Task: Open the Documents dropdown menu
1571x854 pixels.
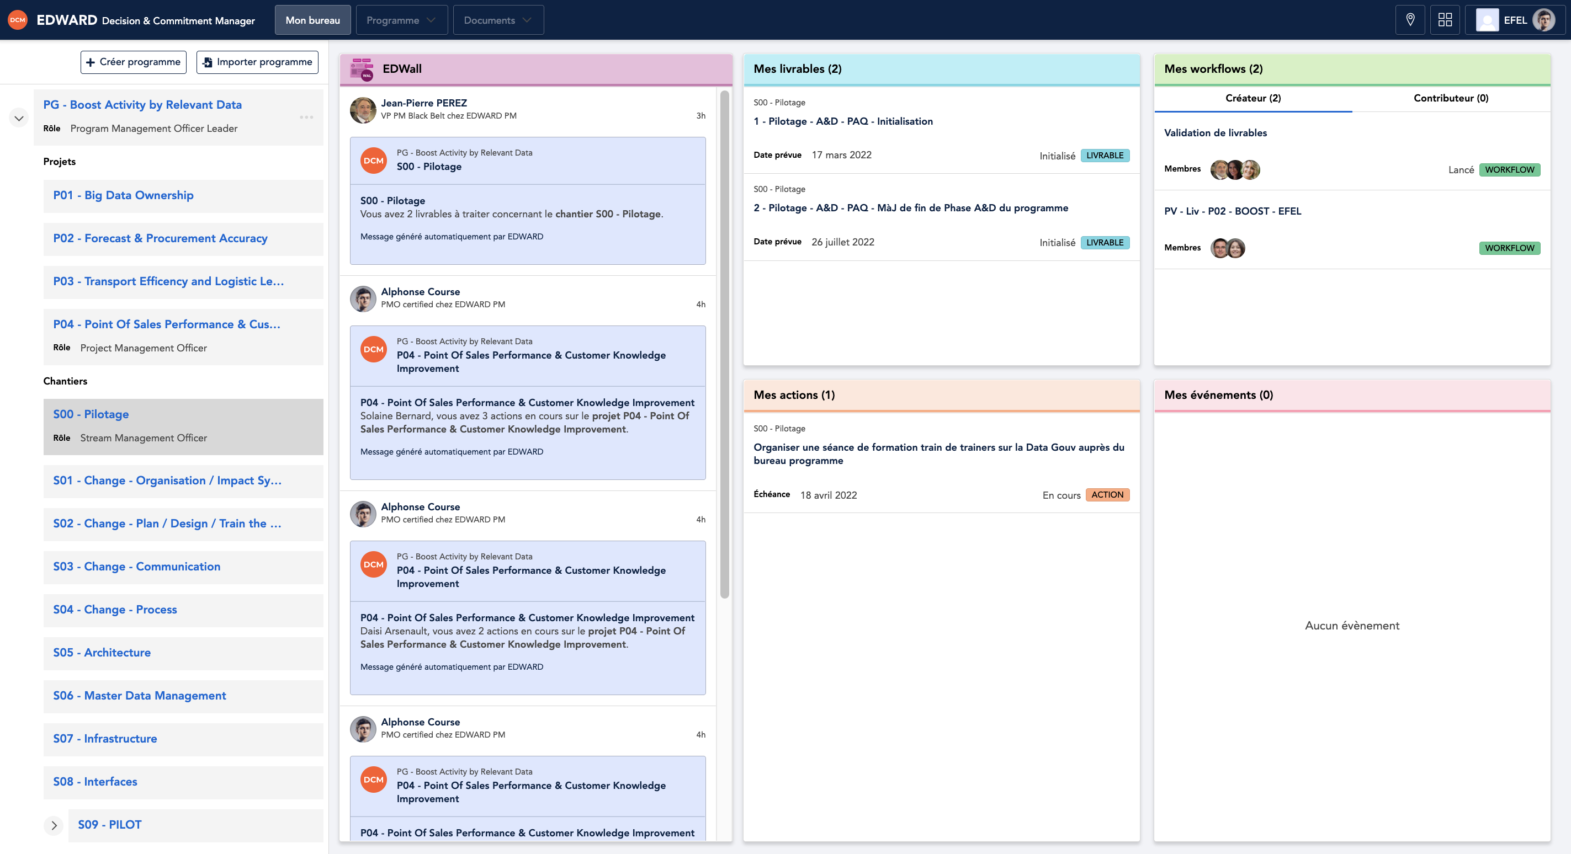Action: (498, 20)
